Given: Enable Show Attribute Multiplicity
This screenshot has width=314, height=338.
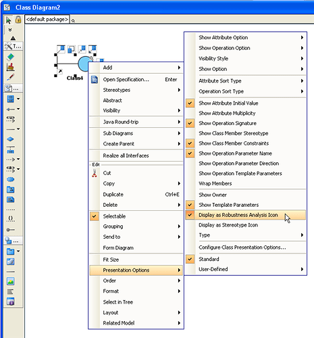Looking at the screenshot, I should (245, 113).
